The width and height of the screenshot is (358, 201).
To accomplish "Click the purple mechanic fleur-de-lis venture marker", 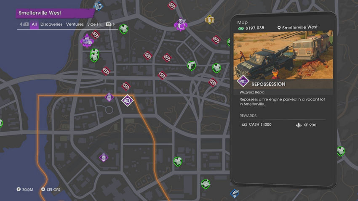I will [x=181, y=24].
